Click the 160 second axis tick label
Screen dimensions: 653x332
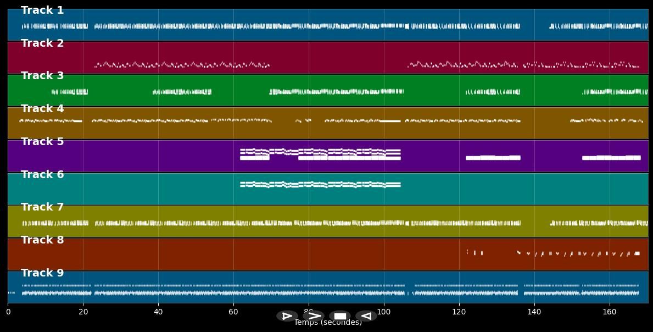click(610, 312)
